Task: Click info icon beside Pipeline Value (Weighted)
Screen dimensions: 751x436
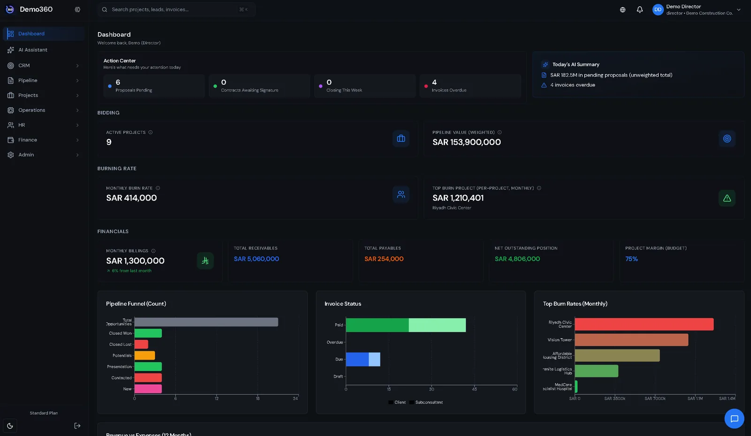Action: click(x=499, y=132)
